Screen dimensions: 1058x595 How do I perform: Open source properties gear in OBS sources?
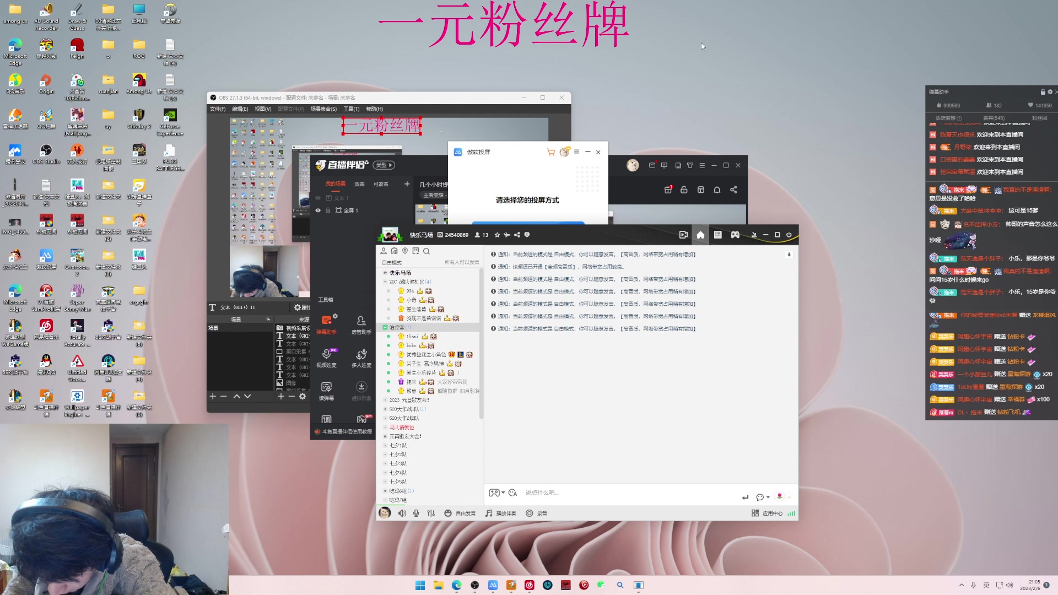(x=302, y=396)
